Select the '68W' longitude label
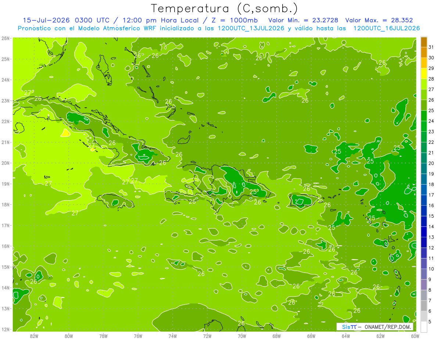Image resolution: width=441 pixels, height=341 pixels. [x=277, y=336]
